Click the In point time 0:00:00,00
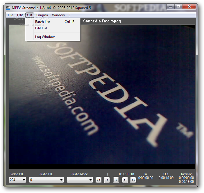The width and height of the screenshot is (204, 193). coord(146,178)
